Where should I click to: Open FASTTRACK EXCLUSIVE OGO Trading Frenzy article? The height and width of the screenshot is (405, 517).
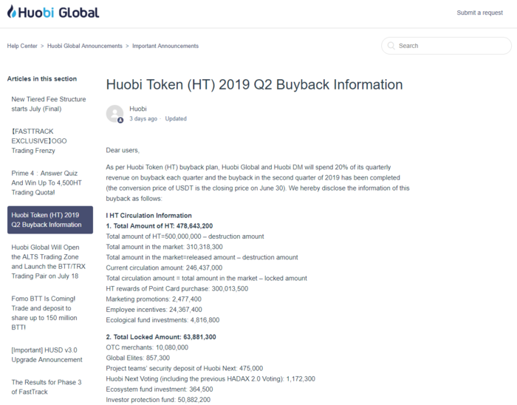39,141
